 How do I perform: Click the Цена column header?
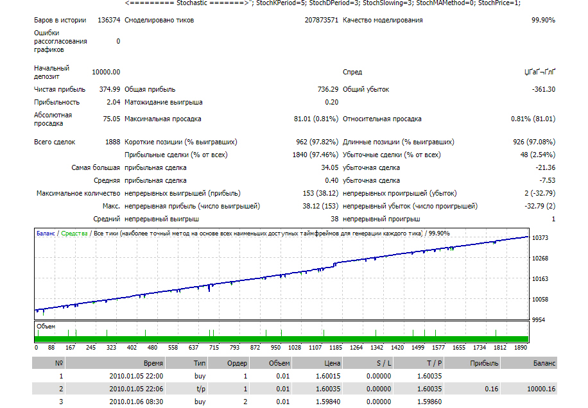pos(317,363)
